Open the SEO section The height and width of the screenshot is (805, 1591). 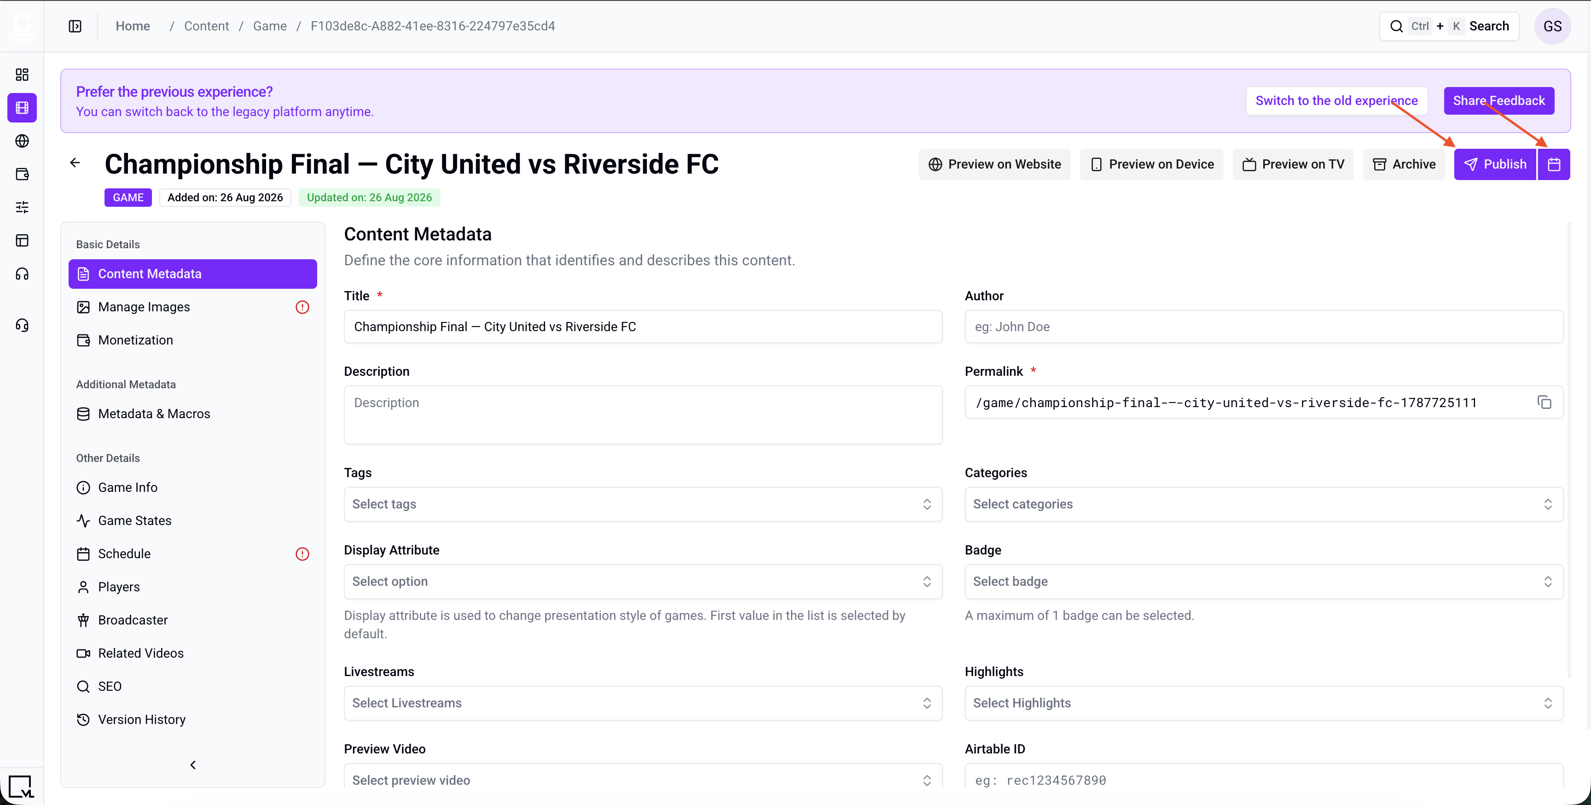pos(193,686)
